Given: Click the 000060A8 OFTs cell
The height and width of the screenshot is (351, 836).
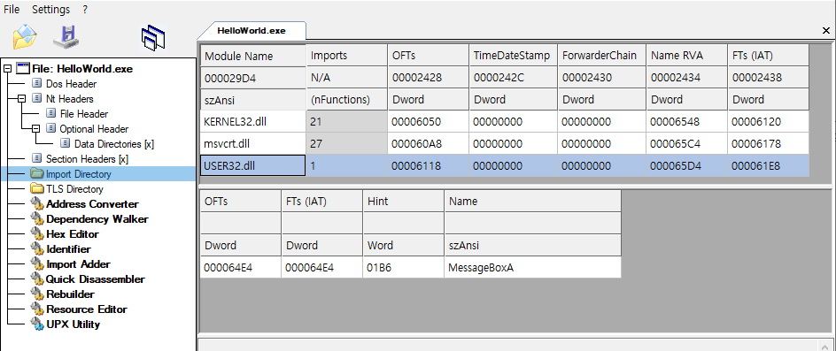Looking at the screenshot, I should pyautogui.click(x=428, y=144).
